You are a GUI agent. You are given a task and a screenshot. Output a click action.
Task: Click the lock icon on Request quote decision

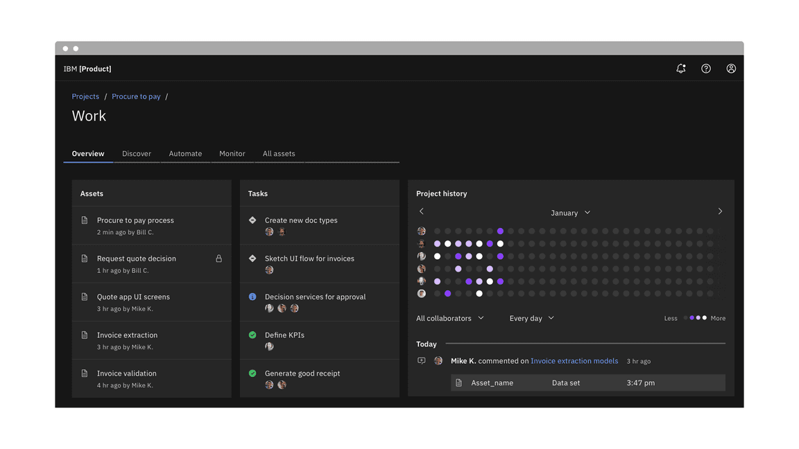pyautogui.click(x=218, y=258)
